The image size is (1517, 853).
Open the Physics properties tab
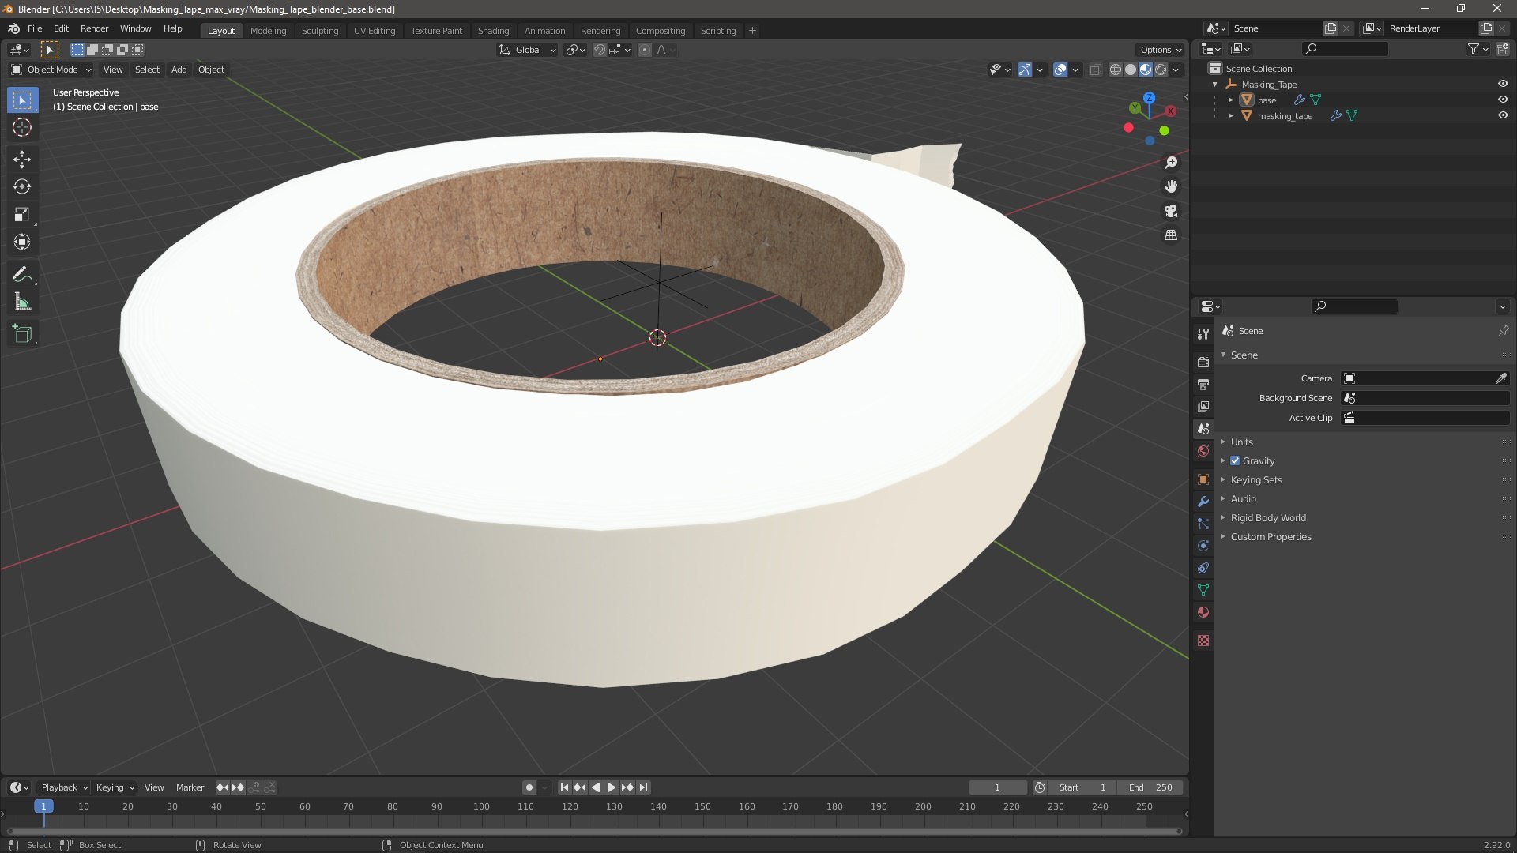pyautogui.click(x=1203, y=546)
